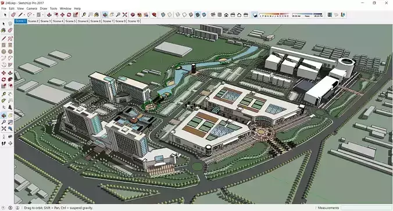Switch to Scene 10 tab
The height and width of the screenshot is (211, 393).
point(134,21)
